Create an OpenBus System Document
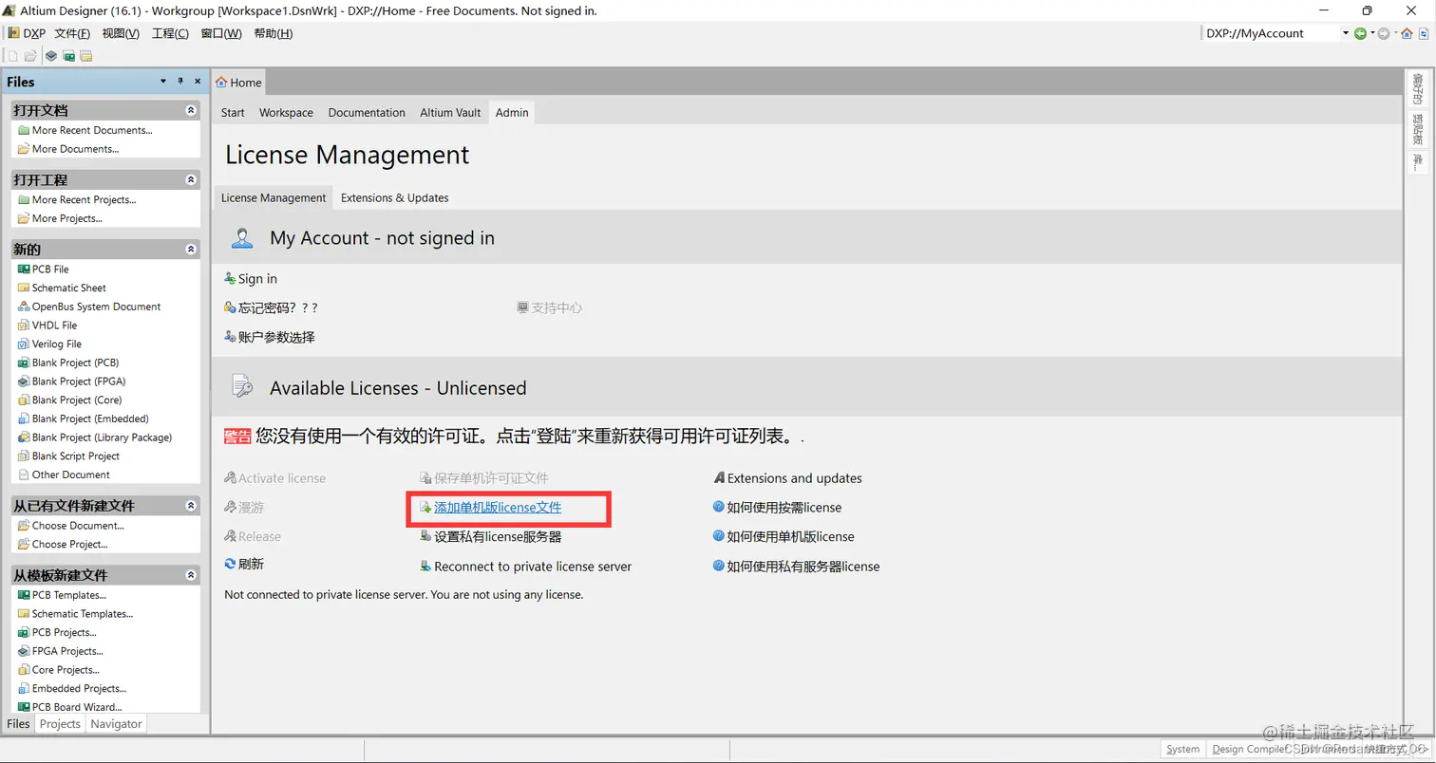 click(x=89, y=307)
